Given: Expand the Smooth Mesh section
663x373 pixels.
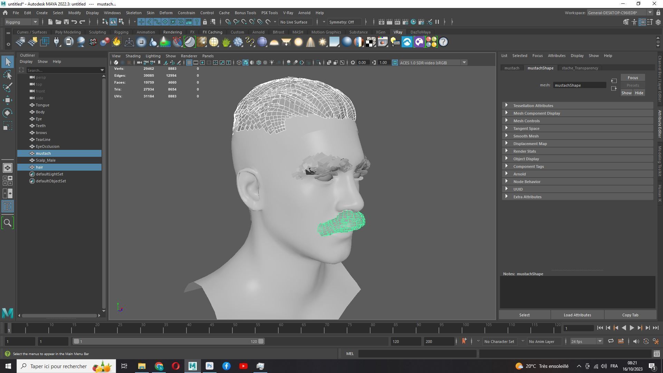Looking at the screenshot, I should tap(577, 136).
